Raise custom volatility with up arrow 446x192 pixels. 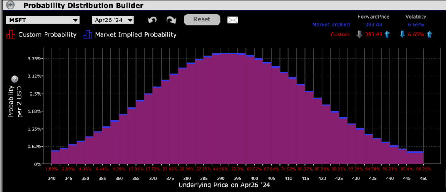[x=429, y=34]
